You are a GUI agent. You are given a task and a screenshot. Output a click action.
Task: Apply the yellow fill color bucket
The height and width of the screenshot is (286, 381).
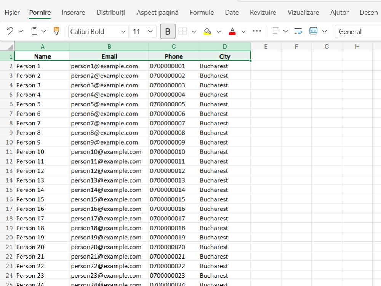click(x=207, y=31)
